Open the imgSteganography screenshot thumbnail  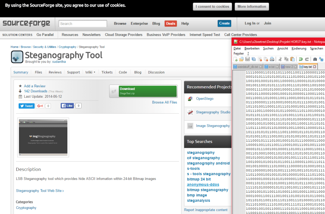(x=43, y=137)
